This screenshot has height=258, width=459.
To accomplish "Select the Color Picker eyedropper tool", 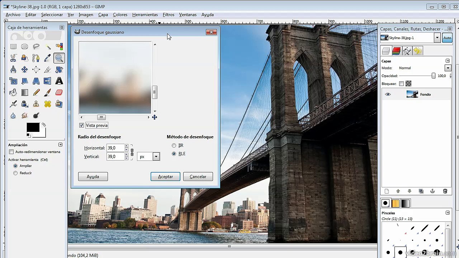I will click(x=47, y=58).
